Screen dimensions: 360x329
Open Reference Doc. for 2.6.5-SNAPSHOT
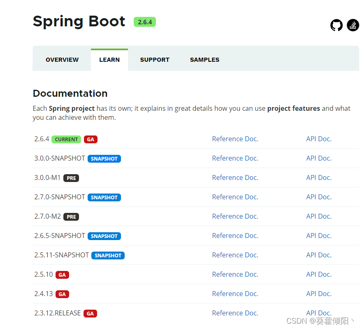point(235,236)
